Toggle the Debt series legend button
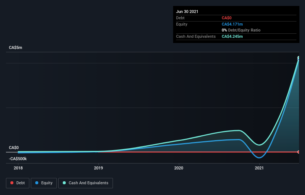 [x=17, y=183]
